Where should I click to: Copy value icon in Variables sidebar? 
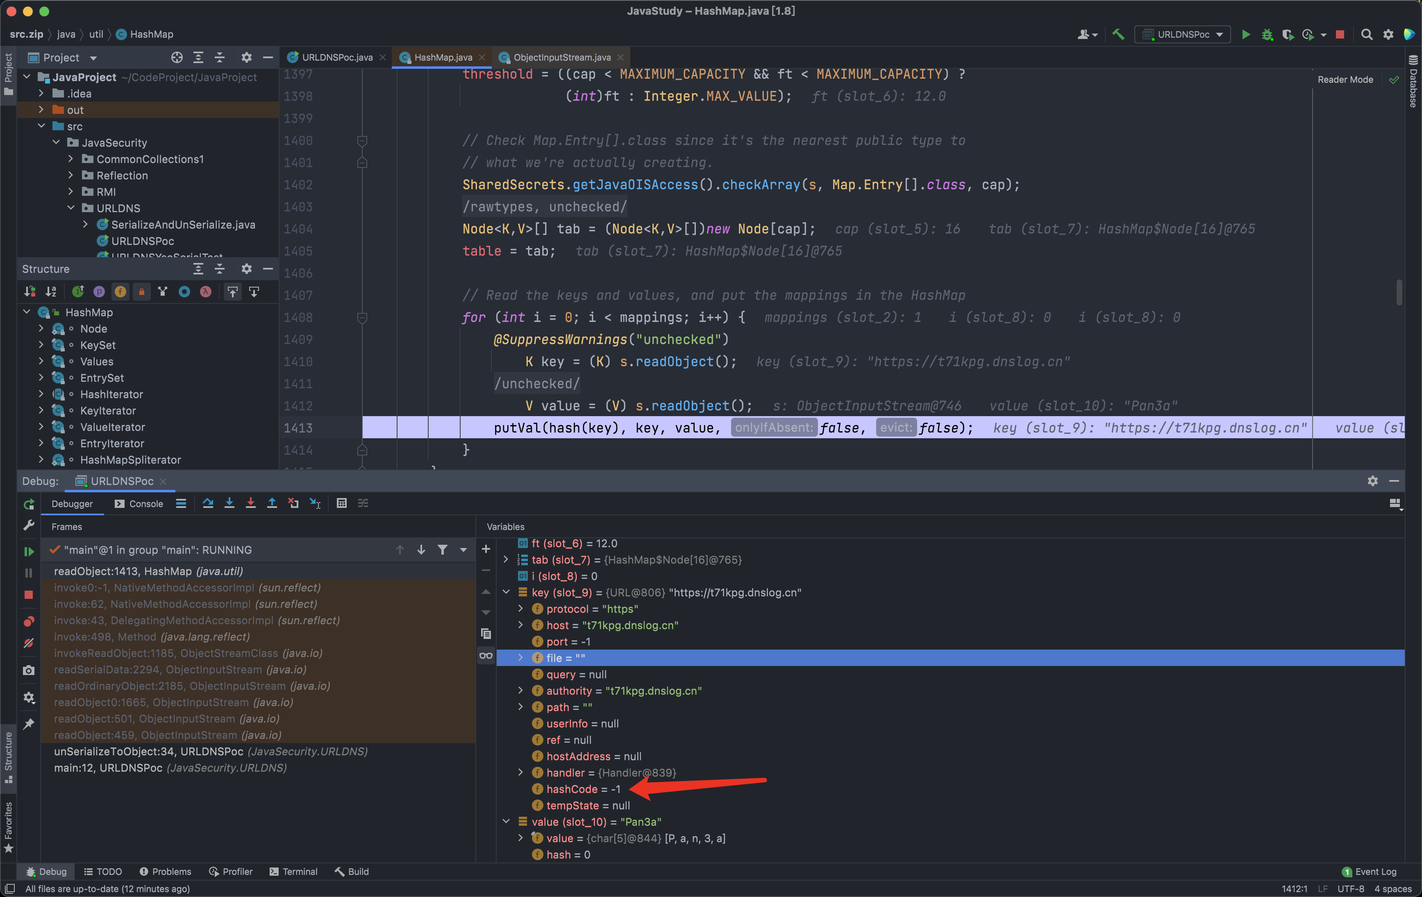tap(486, 634)
